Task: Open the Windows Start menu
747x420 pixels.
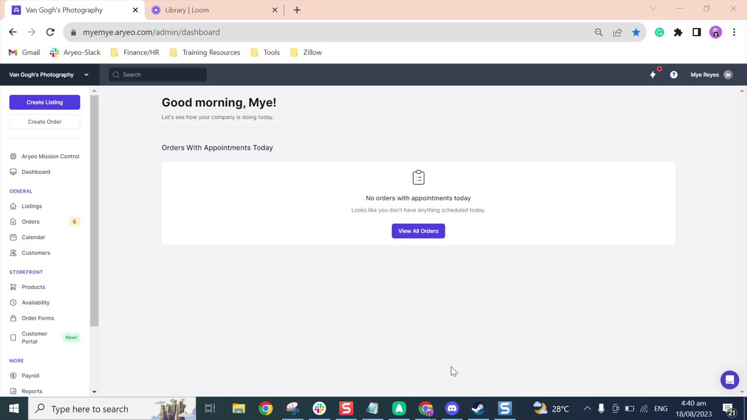Action: [14, 408]
